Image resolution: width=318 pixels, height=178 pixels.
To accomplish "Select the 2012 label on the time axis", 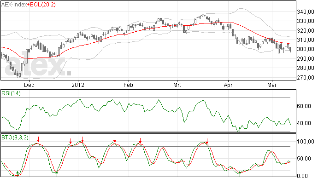I will [x=78, y=85].
